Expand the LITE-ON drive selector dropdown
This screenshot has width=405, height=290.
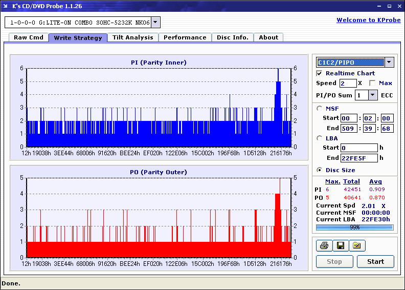click(155, 23)
